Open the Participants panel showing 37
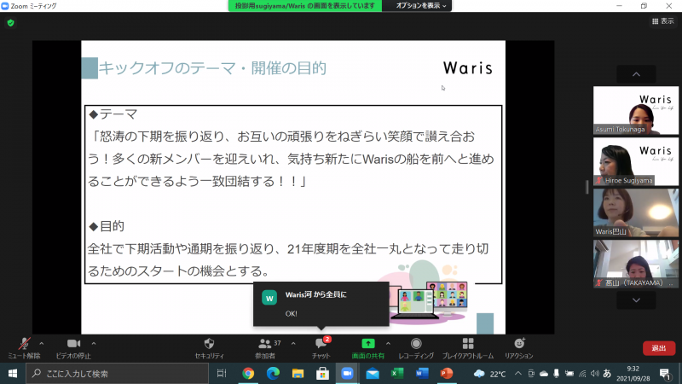 (x=265, y=348)
